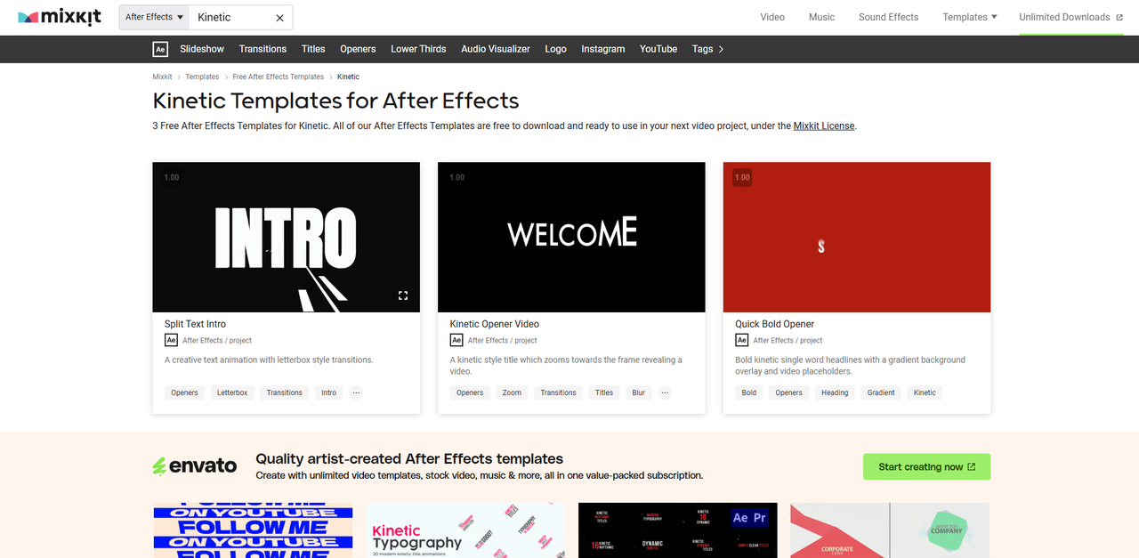Open Unlimited Downloads external link

(x=1070, y=17)
